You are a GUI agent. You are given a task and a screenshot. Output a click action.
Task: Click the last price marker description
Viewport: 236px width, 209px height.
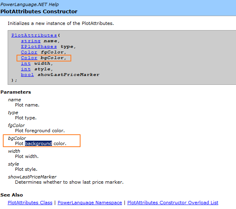[x=69, y=182]
